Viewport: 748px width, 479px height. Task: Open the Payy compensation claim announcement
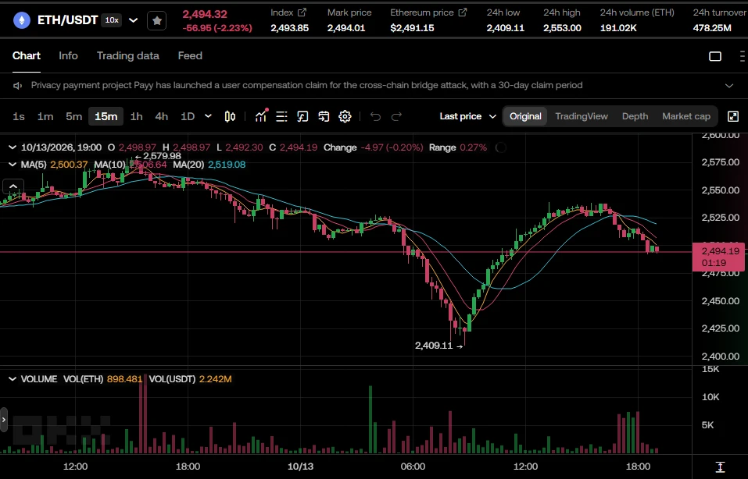click(x=306, y=86)
